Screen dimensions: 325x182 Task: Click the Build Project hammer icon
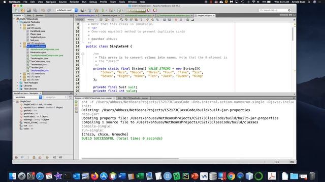click(x=90, y=10)
